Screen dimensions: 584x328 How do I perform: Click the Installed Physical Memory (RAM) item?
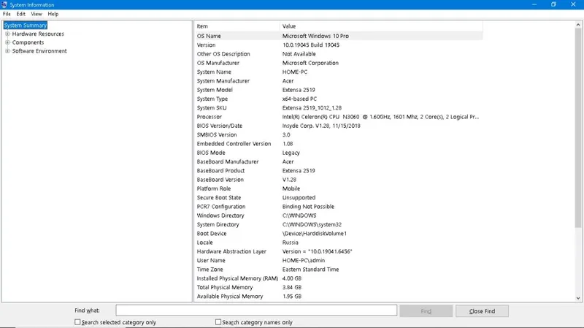point(238,278)
